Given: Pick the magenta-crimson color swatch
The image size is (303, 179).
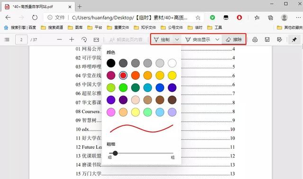Looking at the screenshot, I should [x=111, y=75].
